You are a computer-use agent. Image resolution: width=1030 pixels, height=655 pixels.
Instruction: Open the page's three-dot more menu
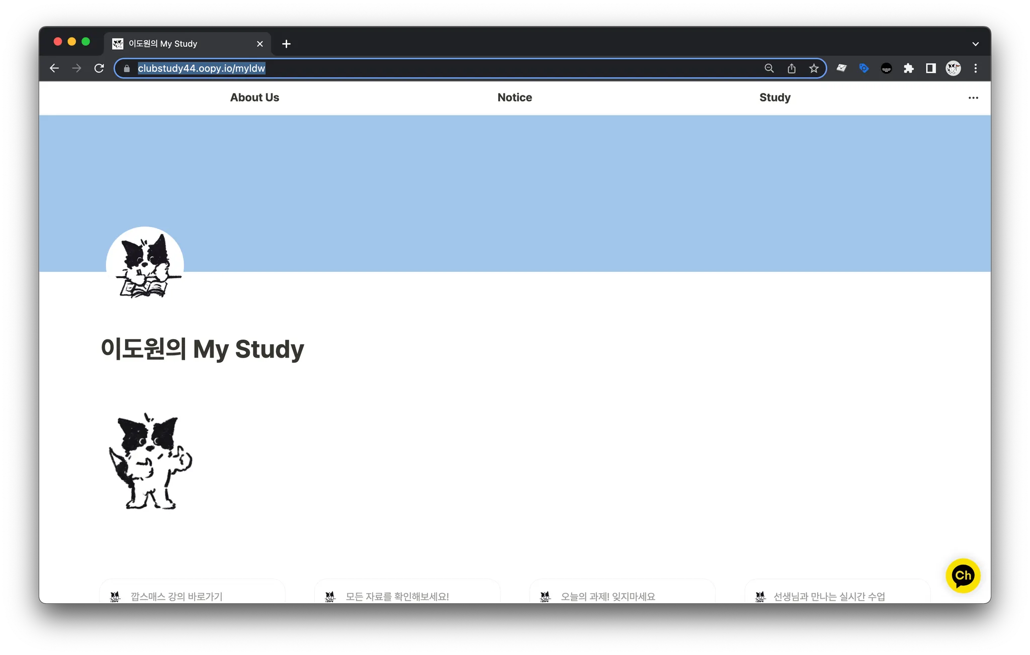[x=973, y=98]
